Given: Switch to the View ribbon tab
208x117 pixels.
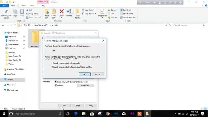Looking at the screenshot, I should [32, 6].
